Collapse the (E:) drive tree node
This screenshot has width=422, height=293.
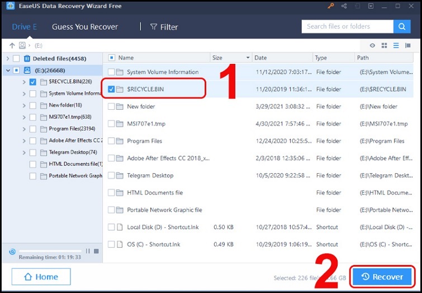(x=7, y=70)
